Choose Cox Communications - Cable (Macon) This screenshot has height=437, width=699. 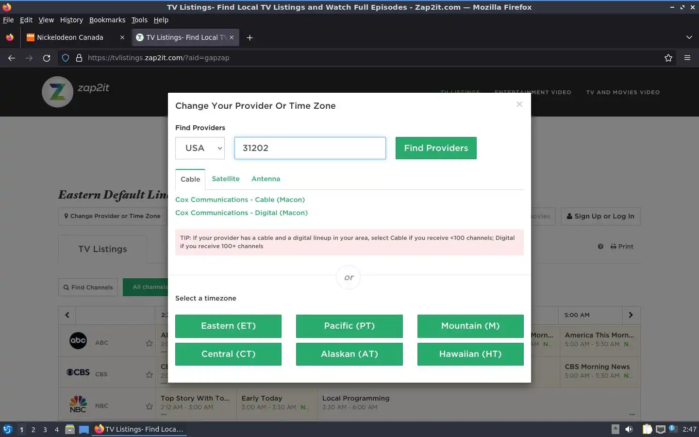click(x=240, y=200)
